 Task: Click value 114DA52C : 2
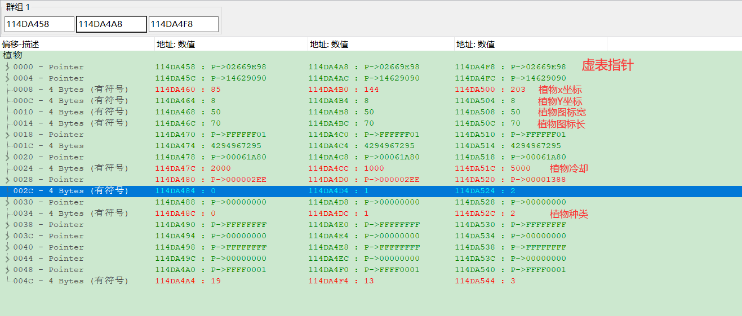[x=485, y=213]
